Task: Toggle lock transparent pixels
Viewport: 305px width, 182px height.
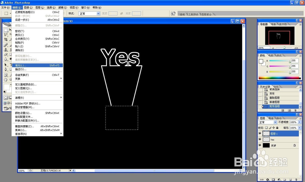Action: tap(267, 128)
